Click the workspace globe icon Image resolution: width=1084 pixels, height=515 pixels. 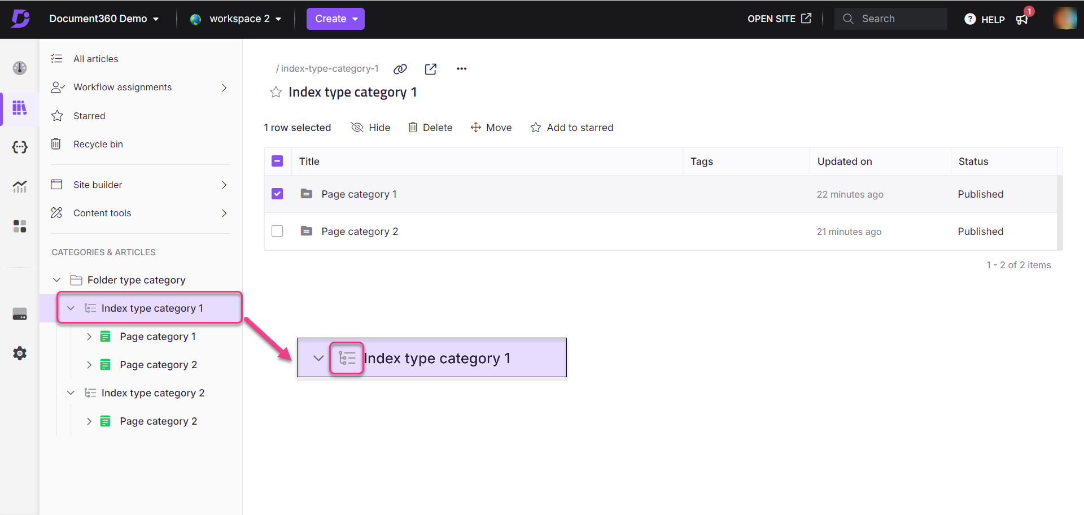click(196, 19)
